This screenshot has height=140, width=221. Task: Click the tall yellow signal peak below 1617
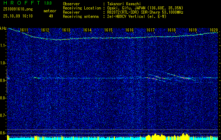[x=155, y=136]
